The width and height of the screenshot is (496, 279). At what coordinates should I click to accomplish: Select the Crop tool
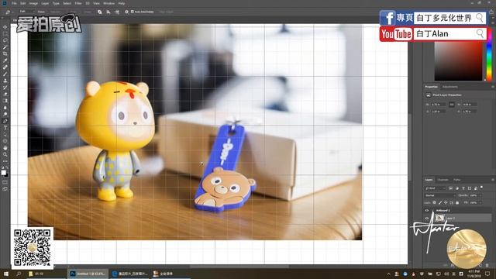tap(5, 53)
